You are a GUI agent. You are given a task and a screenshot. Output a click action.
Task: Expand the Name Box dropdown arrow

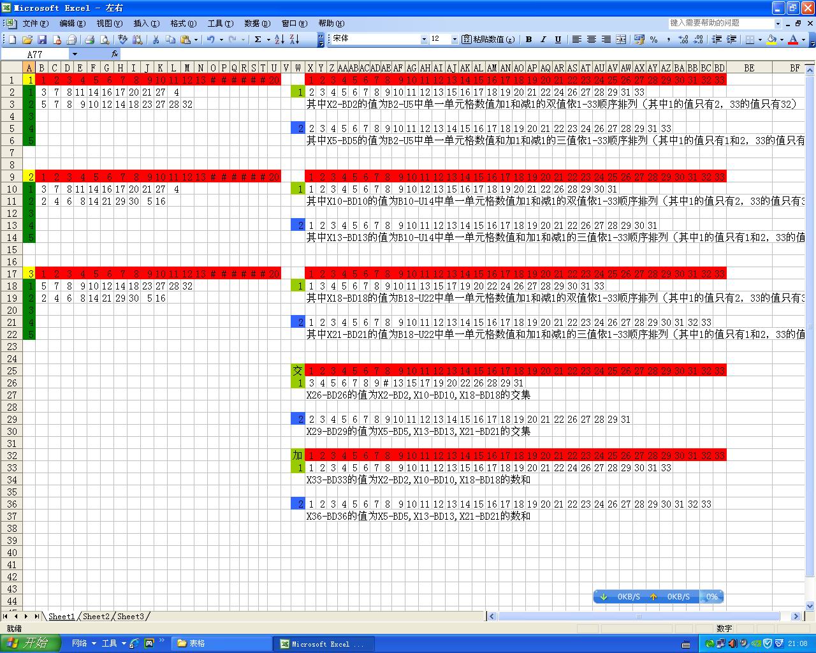[75, 54]
